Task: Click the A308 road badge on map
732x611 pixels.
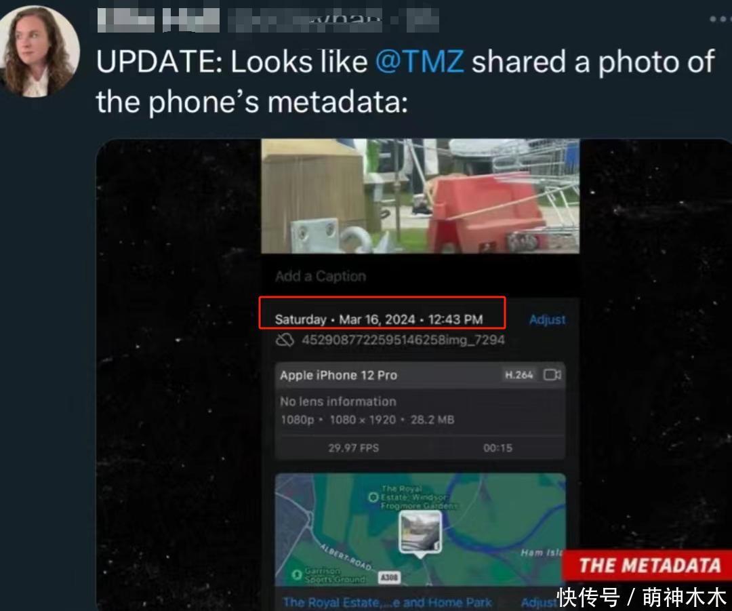Action: click(389, 578)
